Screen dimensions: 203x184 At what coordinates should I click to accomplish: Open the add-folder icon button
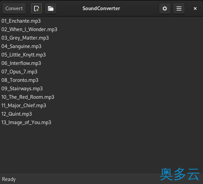coord(51,8)
